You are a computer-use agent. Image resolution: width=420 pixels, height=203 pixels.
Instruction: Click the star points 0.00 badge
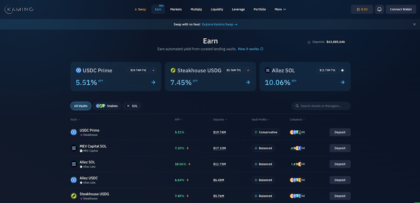pyautogui.click(x=362, y=9)
